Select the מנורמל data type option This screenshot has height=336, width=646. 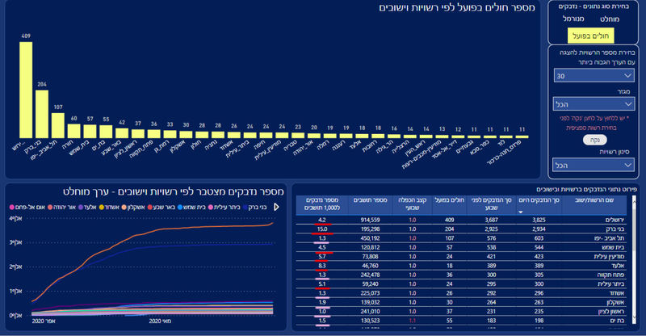[x=573, y=19]
